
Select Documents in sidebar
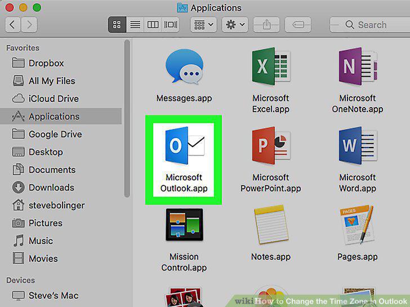61,170
